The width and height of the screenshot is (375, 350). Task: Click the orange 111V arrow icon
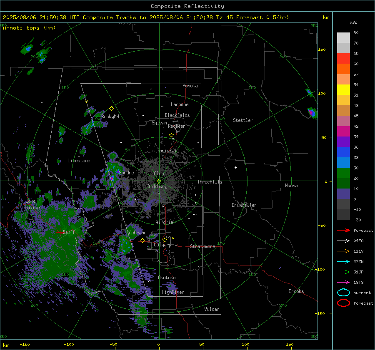pos(343,251)
